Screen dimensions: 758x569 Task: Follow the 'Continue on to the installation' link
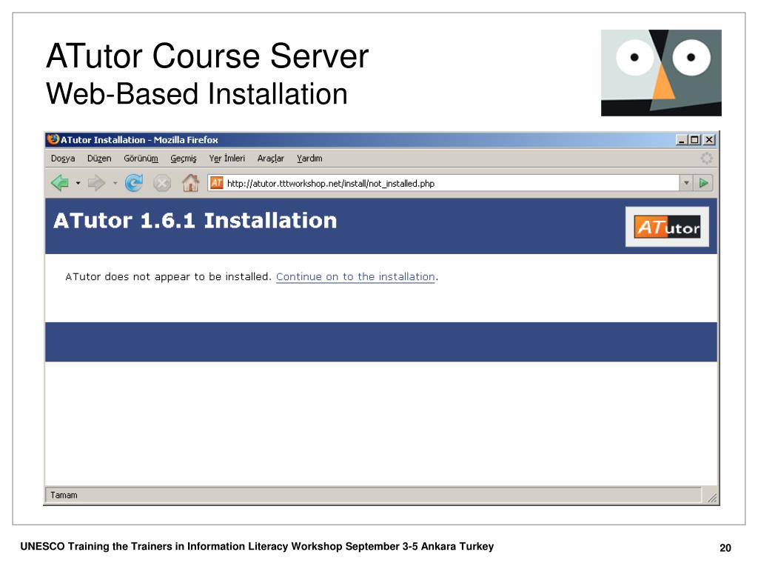coord(355,277)
